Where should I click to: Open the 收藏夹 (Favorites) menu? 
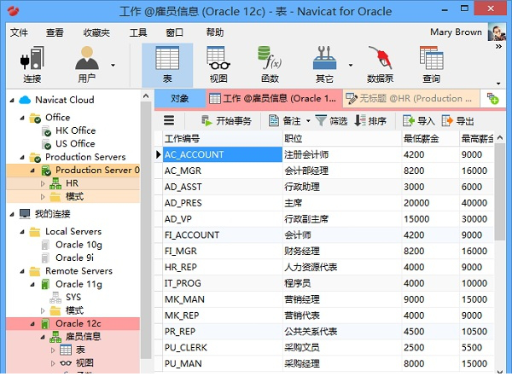click(96, 32)
